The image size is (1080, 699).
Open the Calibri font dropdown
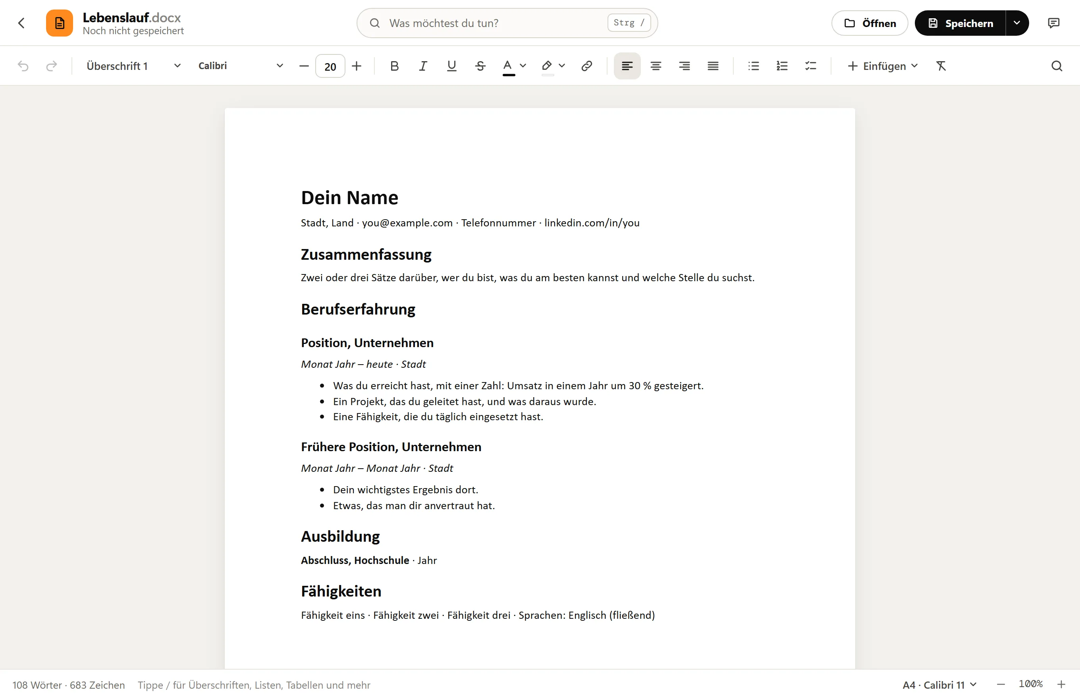241,66
